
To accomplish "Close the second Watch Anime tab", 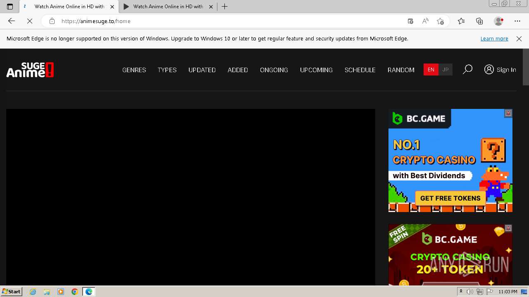I will pos(211,7).
